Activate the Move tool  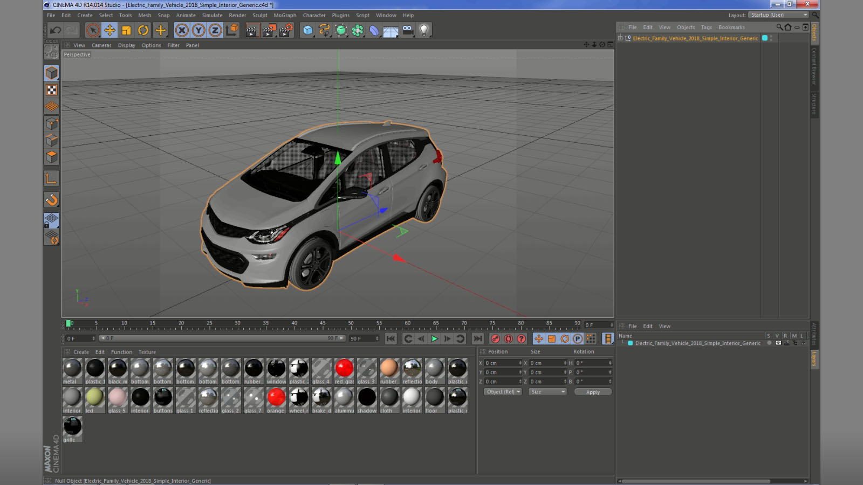pyautogui.click(x=109, y=30)
